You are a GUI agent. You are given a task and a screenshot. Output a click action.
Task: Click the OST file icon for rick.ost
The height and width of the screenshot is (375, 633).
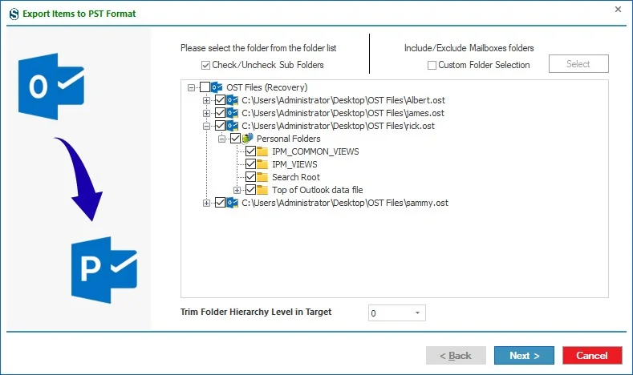pyautogui.click(x=232, y=126)
